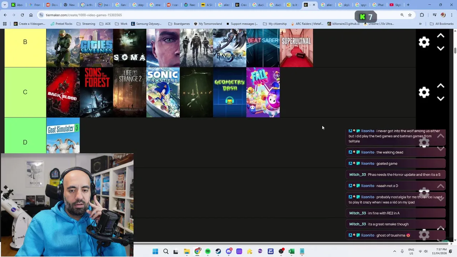Select the Halo Infinite game image

coord(63,48)
